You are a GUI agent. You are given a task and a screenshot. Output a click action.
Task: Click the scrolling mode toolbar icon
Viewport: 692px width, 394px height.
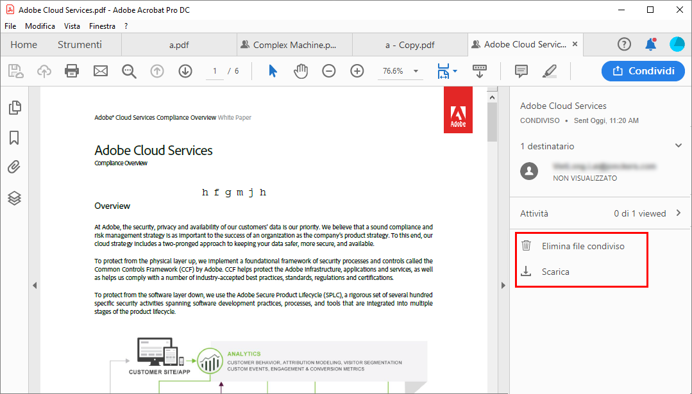point(479,71)
